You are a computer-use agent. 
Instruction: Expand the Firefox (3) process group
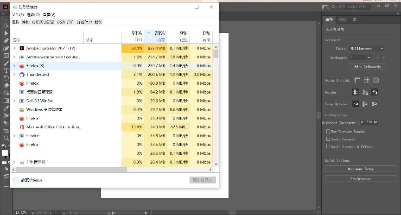coord(14,66)
